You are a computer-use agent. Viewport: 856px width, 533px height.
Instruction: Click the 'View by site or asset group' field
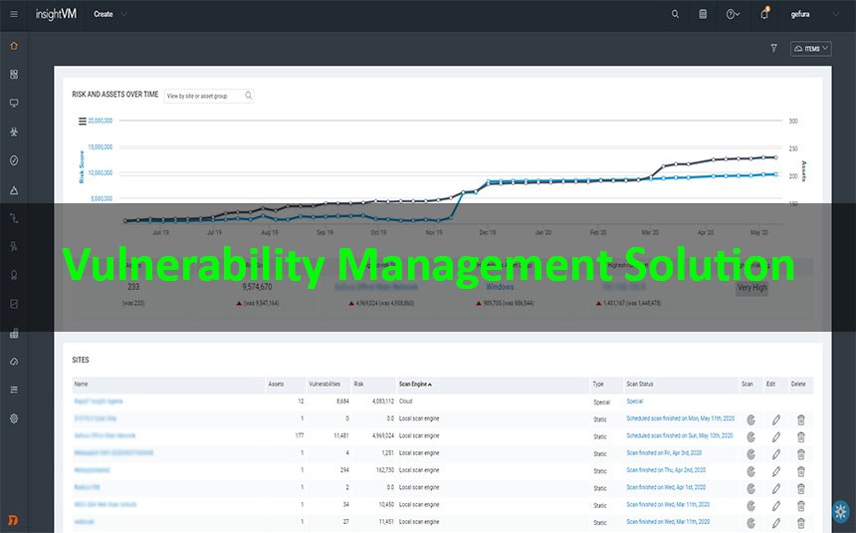(209, 96)
